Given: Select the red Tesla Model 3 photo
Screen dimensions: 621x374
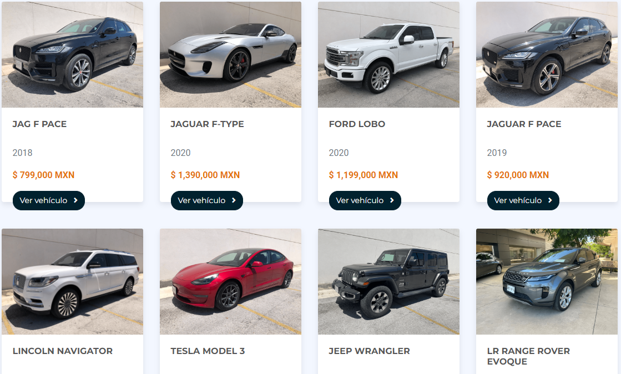Looking at the screenshot, I should (x=230, y=281).
